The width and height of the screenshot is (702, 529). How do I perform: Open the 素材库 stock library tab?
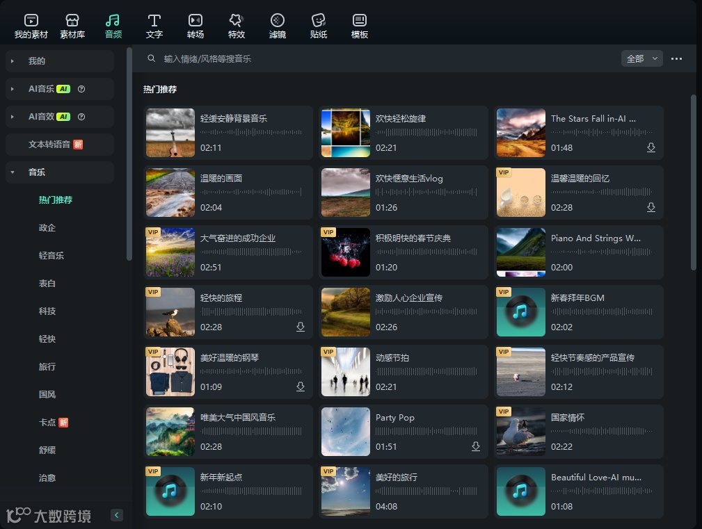tap(72, 26)
